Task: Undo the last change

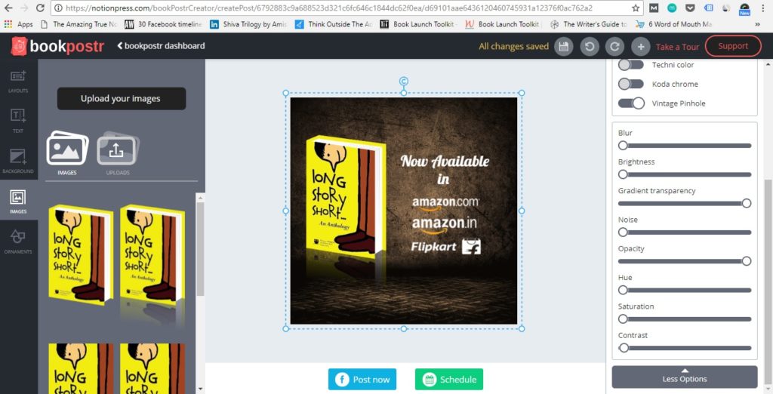Action: 589,46
